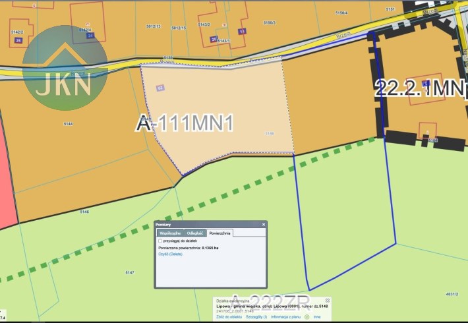
Task: Click the house number 24 marker
Action: coord(90,36)
